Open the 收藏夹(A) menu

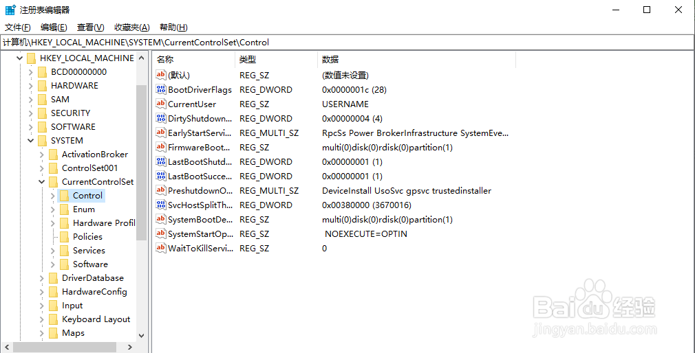132,27
